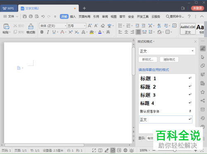Click the 新样式... button
The width and height of the screenshot is (207, 154).
pyautogui.click(x=148, y=60)
